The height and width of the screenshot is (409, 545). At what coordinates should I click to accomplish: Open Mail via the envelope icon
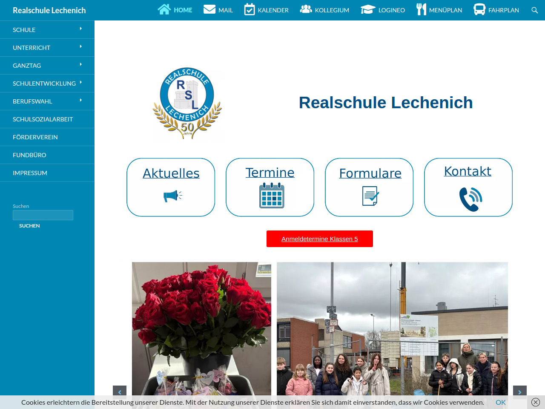pyautogui.click(x=209, y=9)
